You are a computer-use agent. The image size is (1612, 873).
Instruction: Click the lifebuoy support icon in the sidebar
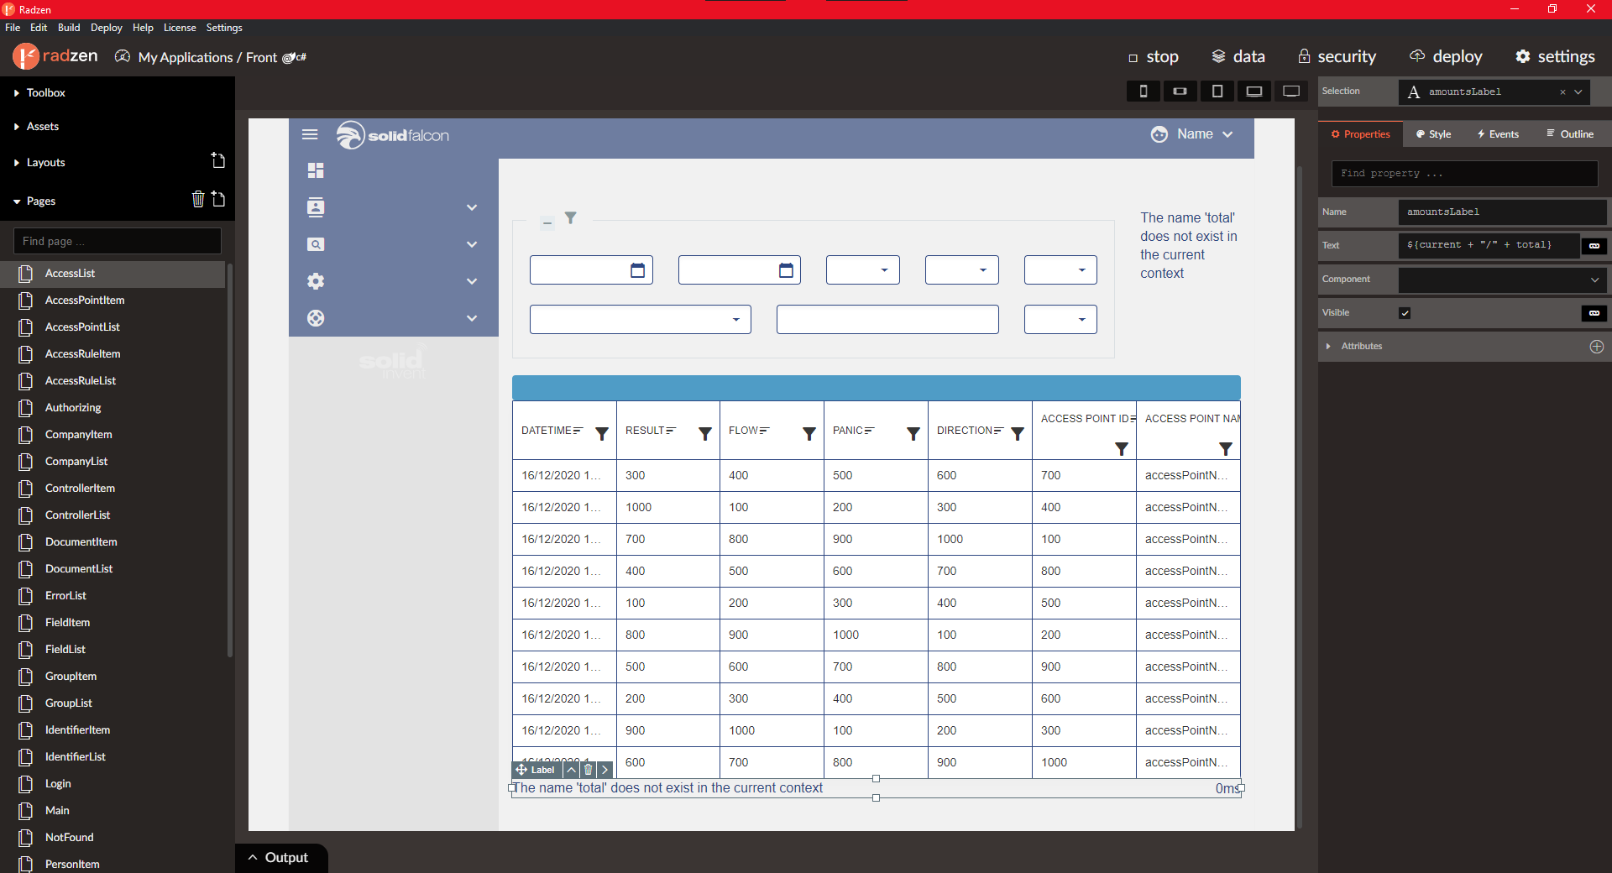click(316, 318)
